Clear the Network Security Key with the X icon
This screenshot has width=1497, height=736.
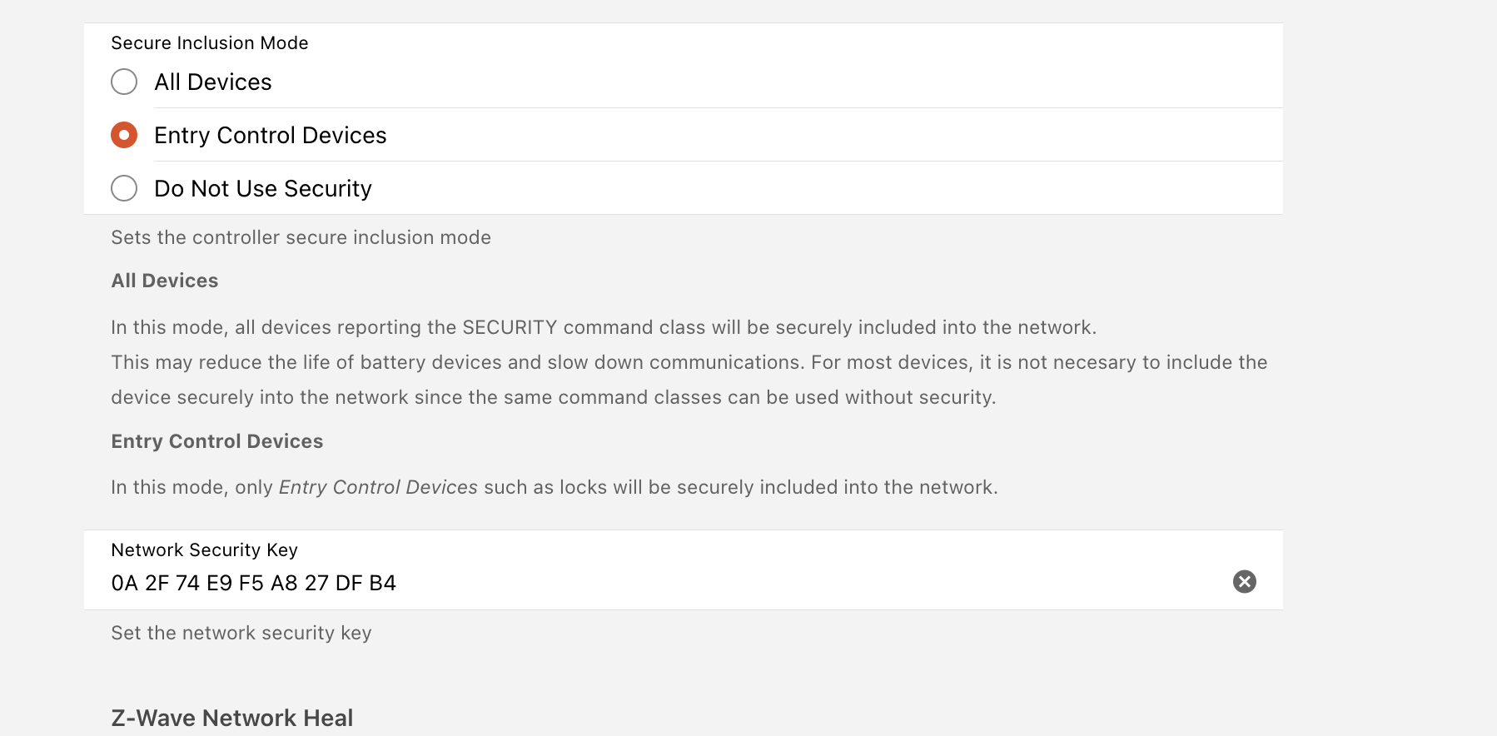(x=1244, y=581)
